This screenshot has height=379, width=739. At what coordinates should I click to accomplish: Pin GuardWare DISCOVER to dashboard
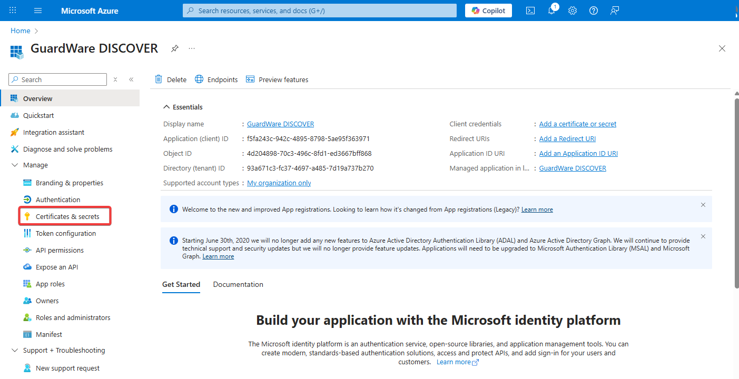click(x=174, y=48)
